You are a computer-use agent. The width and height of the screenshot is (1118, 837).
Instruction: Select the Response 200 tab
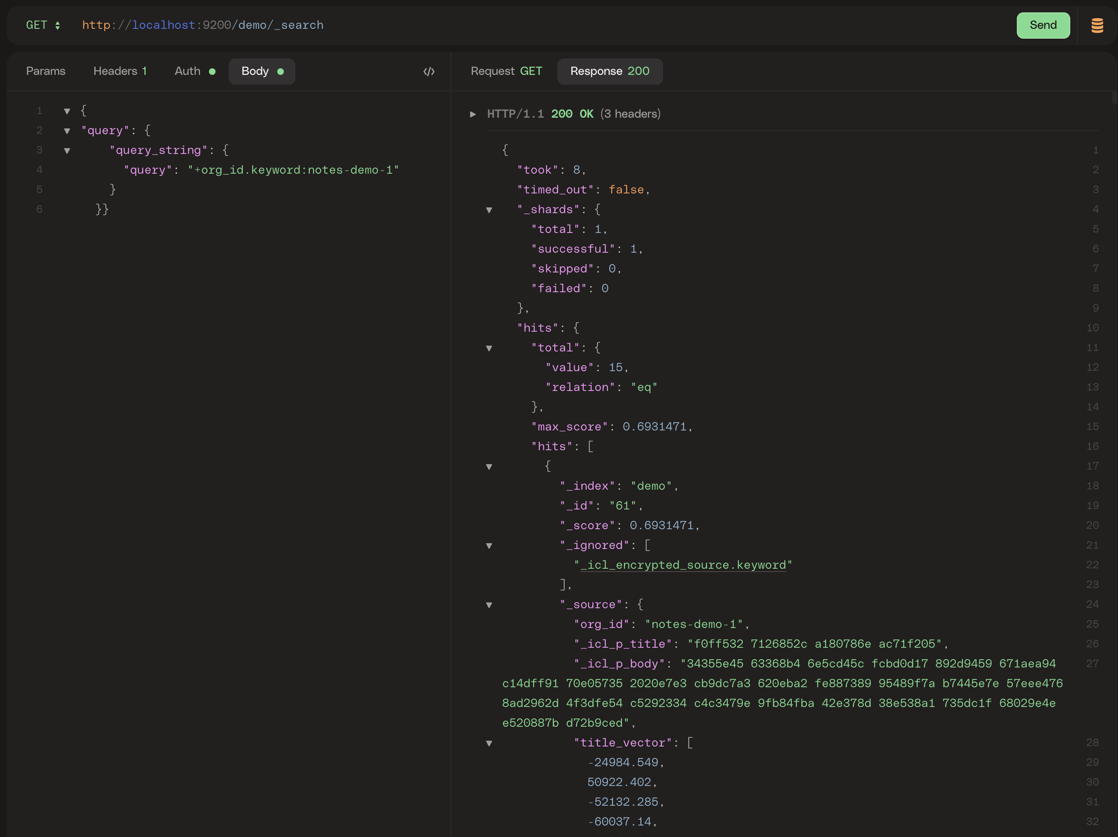610,71
